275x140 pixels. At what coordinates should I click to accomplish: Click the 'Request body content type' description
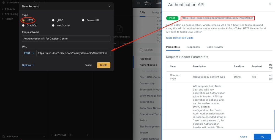click(209, 77)
